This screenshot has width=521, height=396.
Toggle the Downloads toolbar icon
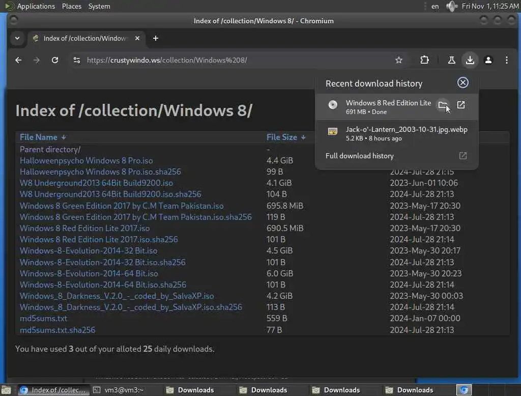tap(470, 60)
